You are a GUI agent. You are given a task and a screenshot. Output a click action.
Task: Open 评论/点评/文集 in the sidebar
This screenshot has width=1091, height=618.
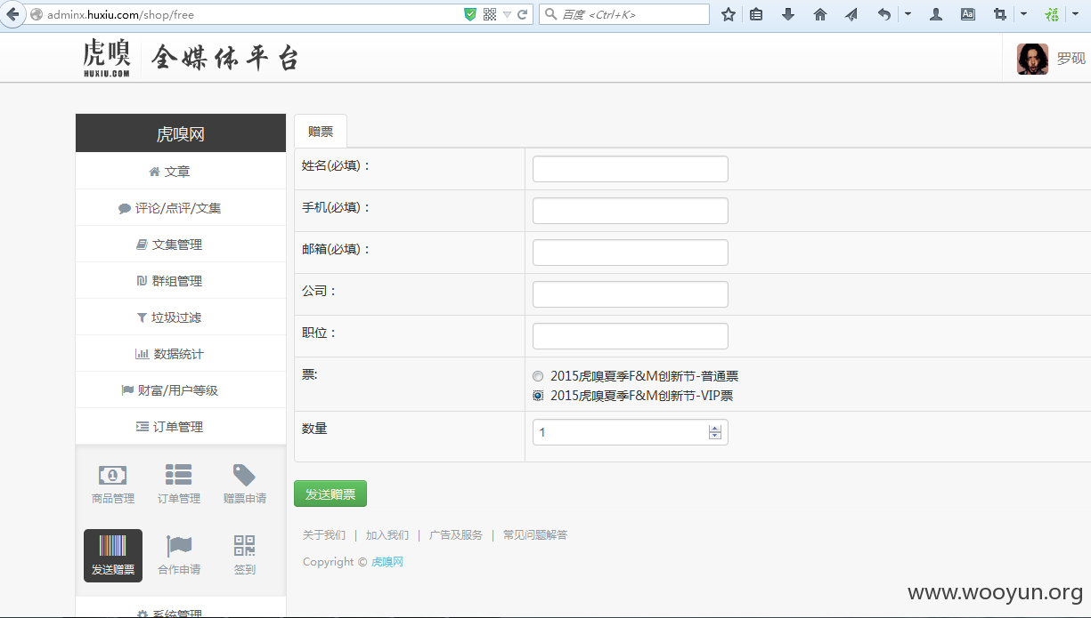(181, 208)
